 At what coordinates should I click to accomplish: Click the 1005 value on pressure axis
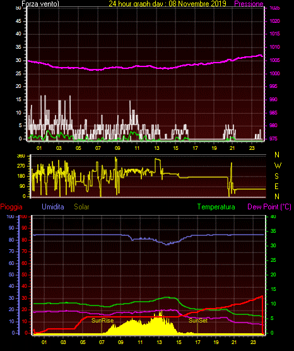[x=274, y=60]
